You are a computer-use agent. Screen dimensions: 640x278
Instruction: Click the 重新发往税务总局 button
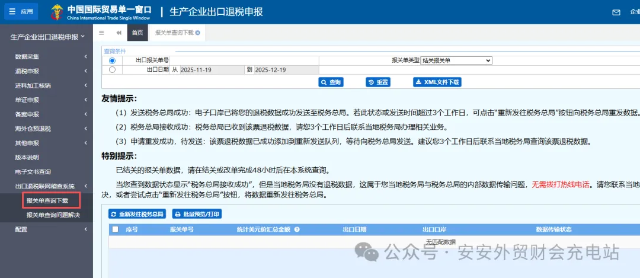coord(137,214)
